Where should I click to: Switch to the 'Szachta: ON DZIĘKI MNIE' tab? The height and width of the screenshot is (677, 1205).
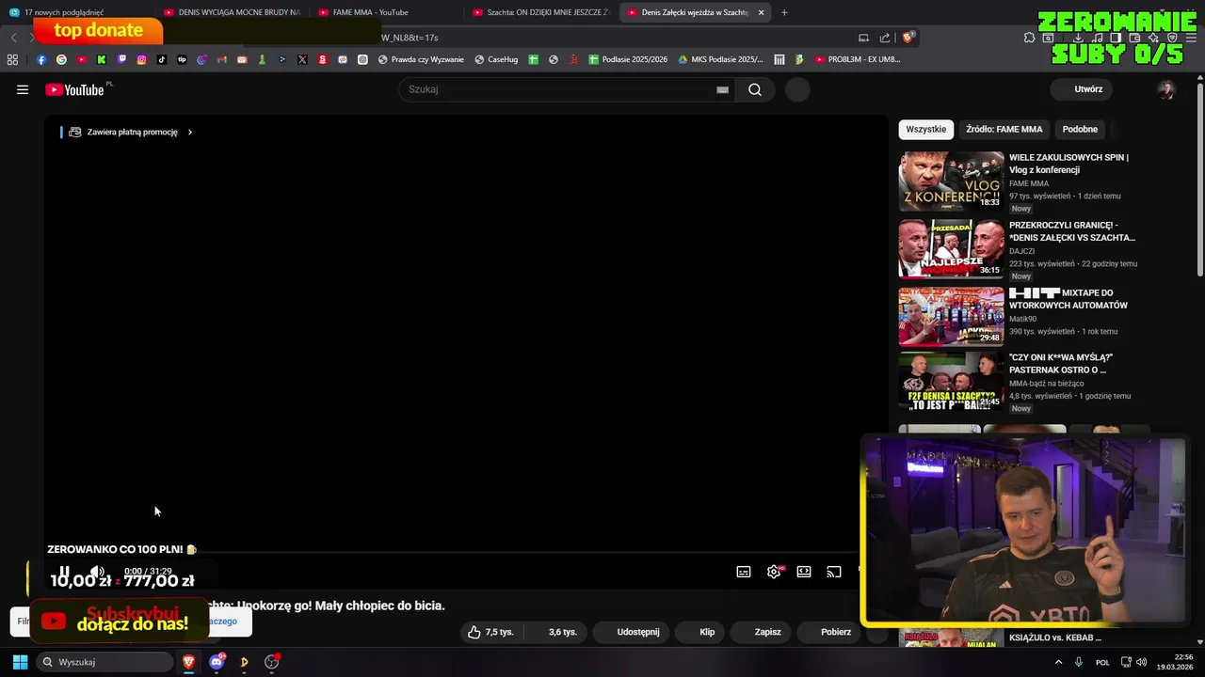[541, 12]
